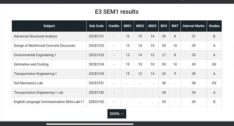Select sub code 20EG3182
The height and width of the screenshot is (126, 234).
point(96,102)
